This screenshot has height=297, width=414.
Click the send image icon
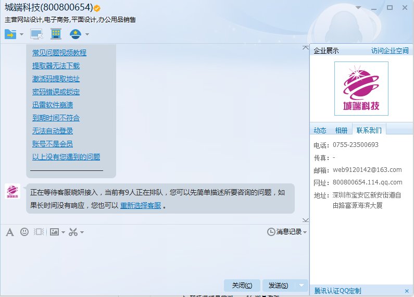[x=55, y=232]
